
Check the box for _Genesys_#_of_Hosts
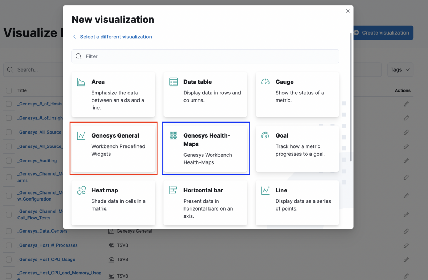pyautogui.click(x=9, y=104)
